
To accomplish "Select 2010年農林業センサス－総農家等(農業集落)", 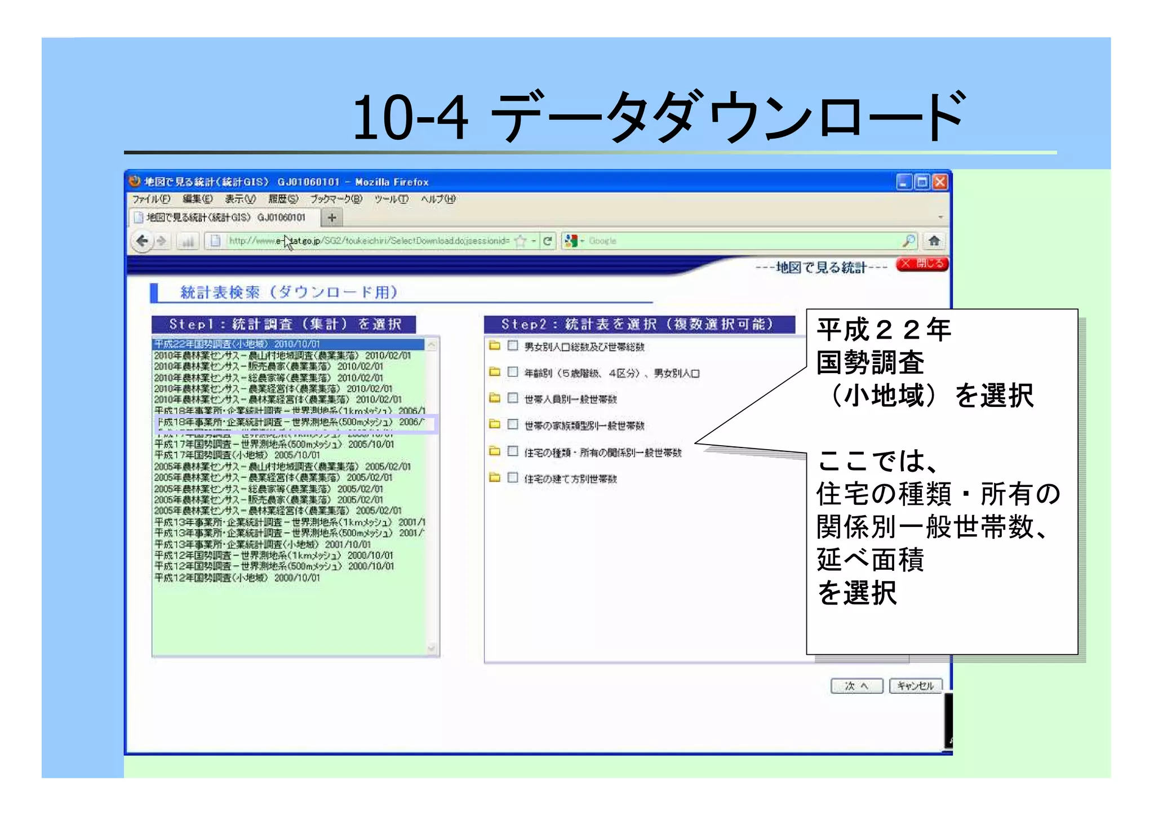I will 288,378.
